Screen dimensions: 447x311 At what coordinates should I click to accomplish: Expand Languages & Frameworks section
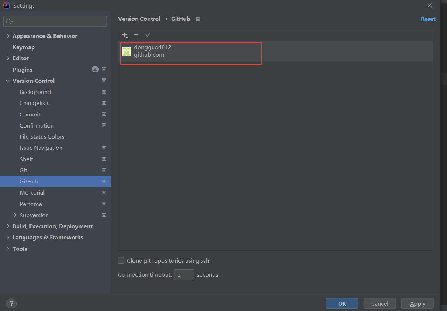[8, 237]
